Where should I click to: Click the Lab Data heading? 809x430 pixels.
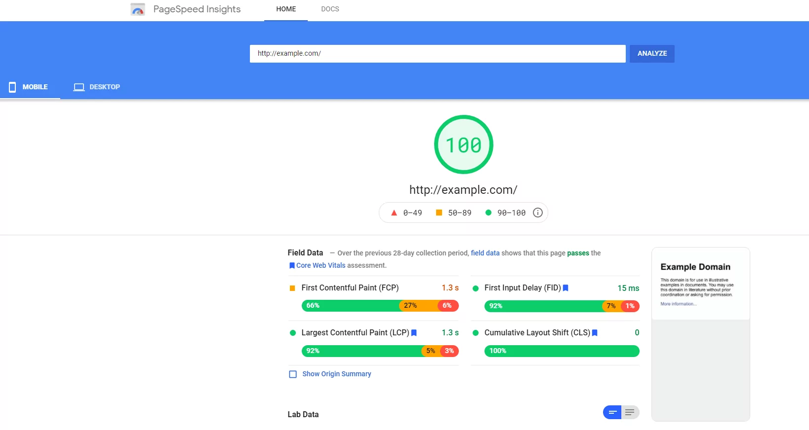click(x=303, y=415)
